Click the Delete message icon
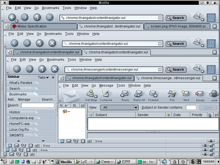Viewport: 220px width, 165px height. point(200,94)
